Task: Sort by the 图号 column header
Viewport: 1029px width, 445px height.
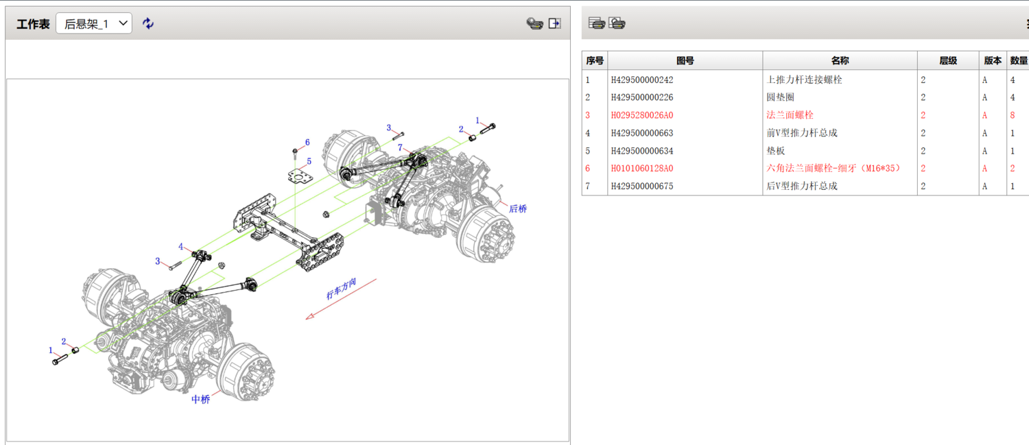Action: tap(685, 60)
